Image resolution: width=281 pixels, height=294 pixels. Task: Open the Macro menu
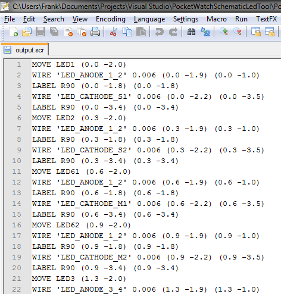pyautogui.click(x=217, y=19)
